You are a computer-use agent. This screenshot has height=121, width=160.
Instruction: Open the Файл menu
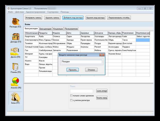(x=11, y=12)
